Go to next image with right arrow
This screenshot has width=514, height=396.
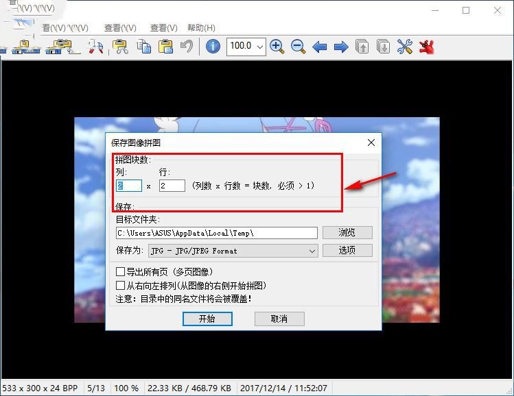pyautogui.click(x=341, y=47)
